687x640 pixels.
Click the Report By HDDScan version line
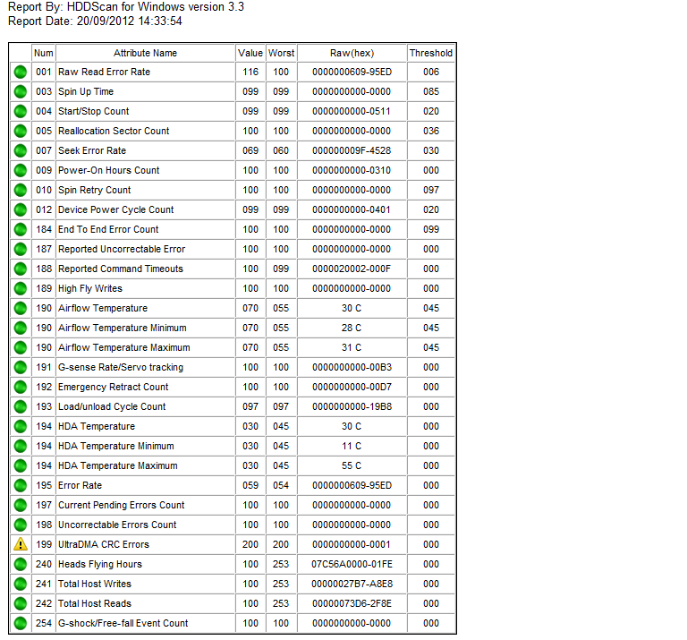tap(126, 6)
